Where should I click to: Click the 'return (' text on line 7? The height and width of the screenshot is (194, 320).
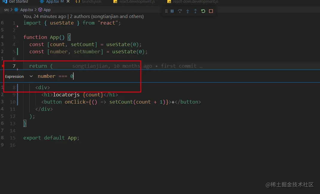41,66
